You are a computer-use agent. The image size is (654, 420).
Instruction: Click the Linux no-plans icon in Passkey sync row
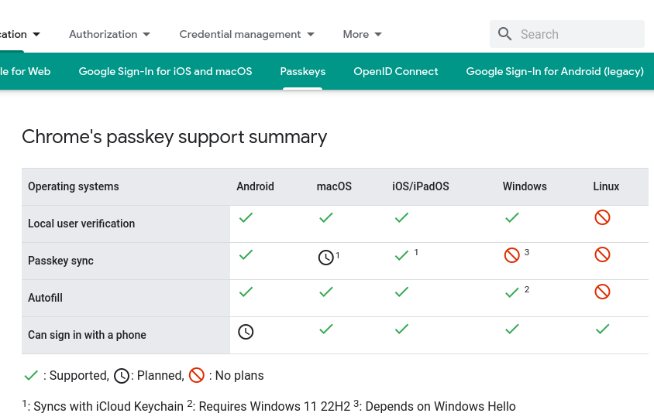tap(602, 254)
